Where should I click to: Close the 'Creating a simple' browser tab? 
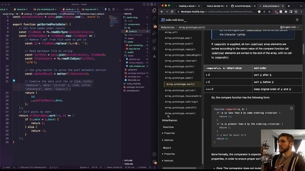199,6
